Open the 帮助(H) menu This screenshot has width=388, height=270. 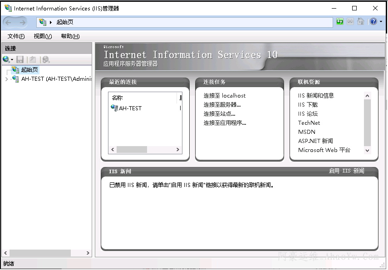[x=70, y=36]
